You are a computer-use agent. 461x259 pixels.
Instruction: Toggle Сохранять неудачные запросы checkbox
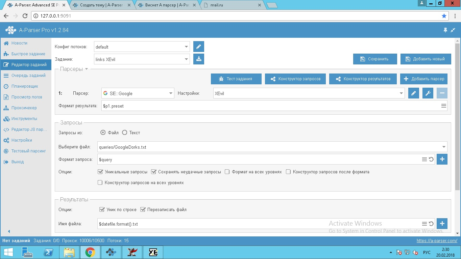(x=153, y=172)
